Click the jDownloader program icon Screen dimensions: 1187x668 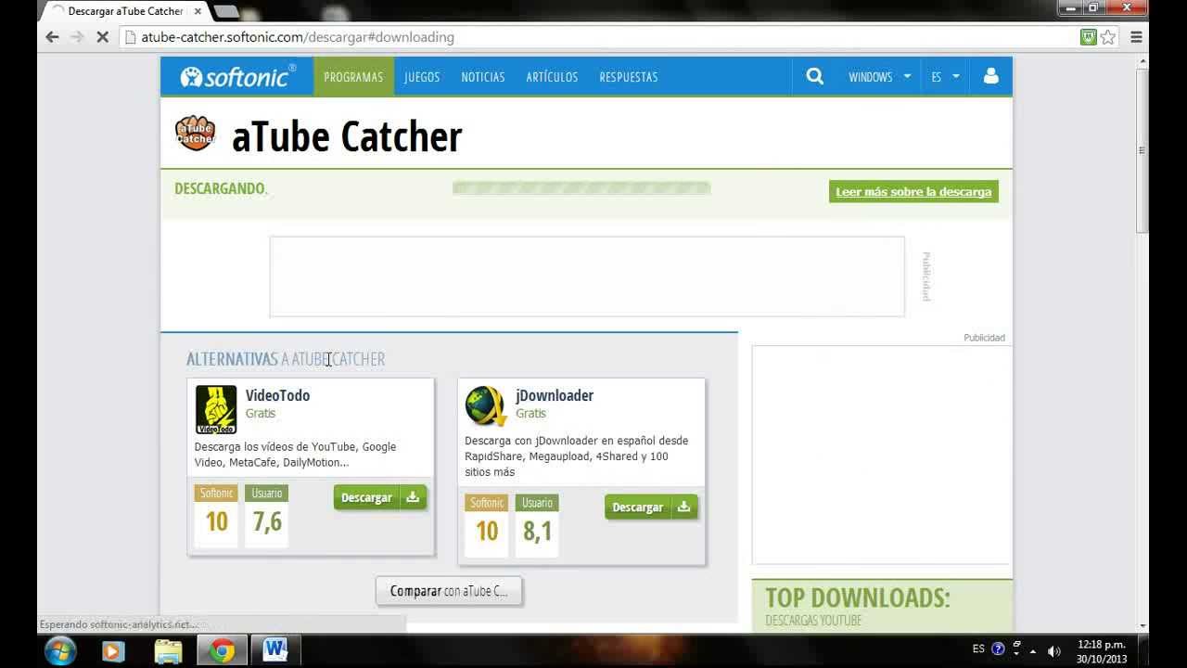click(x=486, y=405)
